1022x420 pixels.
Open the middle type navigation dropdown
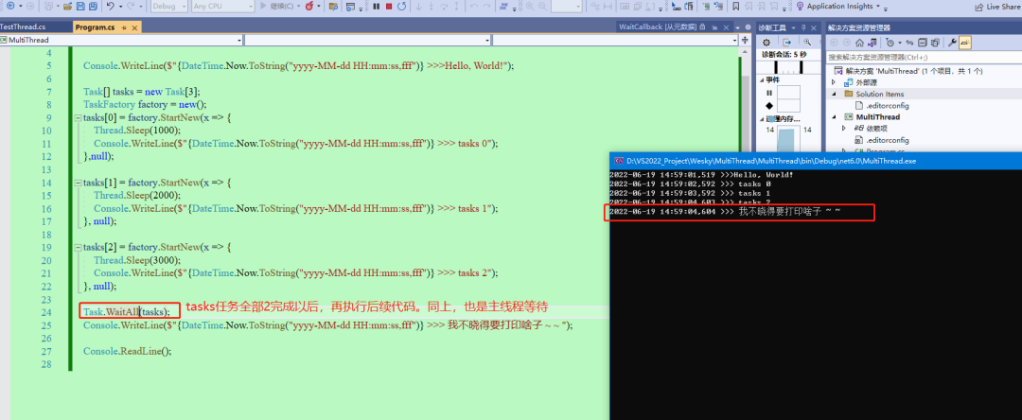point(367,41)
